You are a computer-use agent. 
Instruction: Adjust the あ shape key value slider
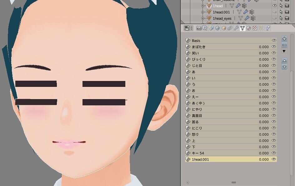(x=264, y=72)
